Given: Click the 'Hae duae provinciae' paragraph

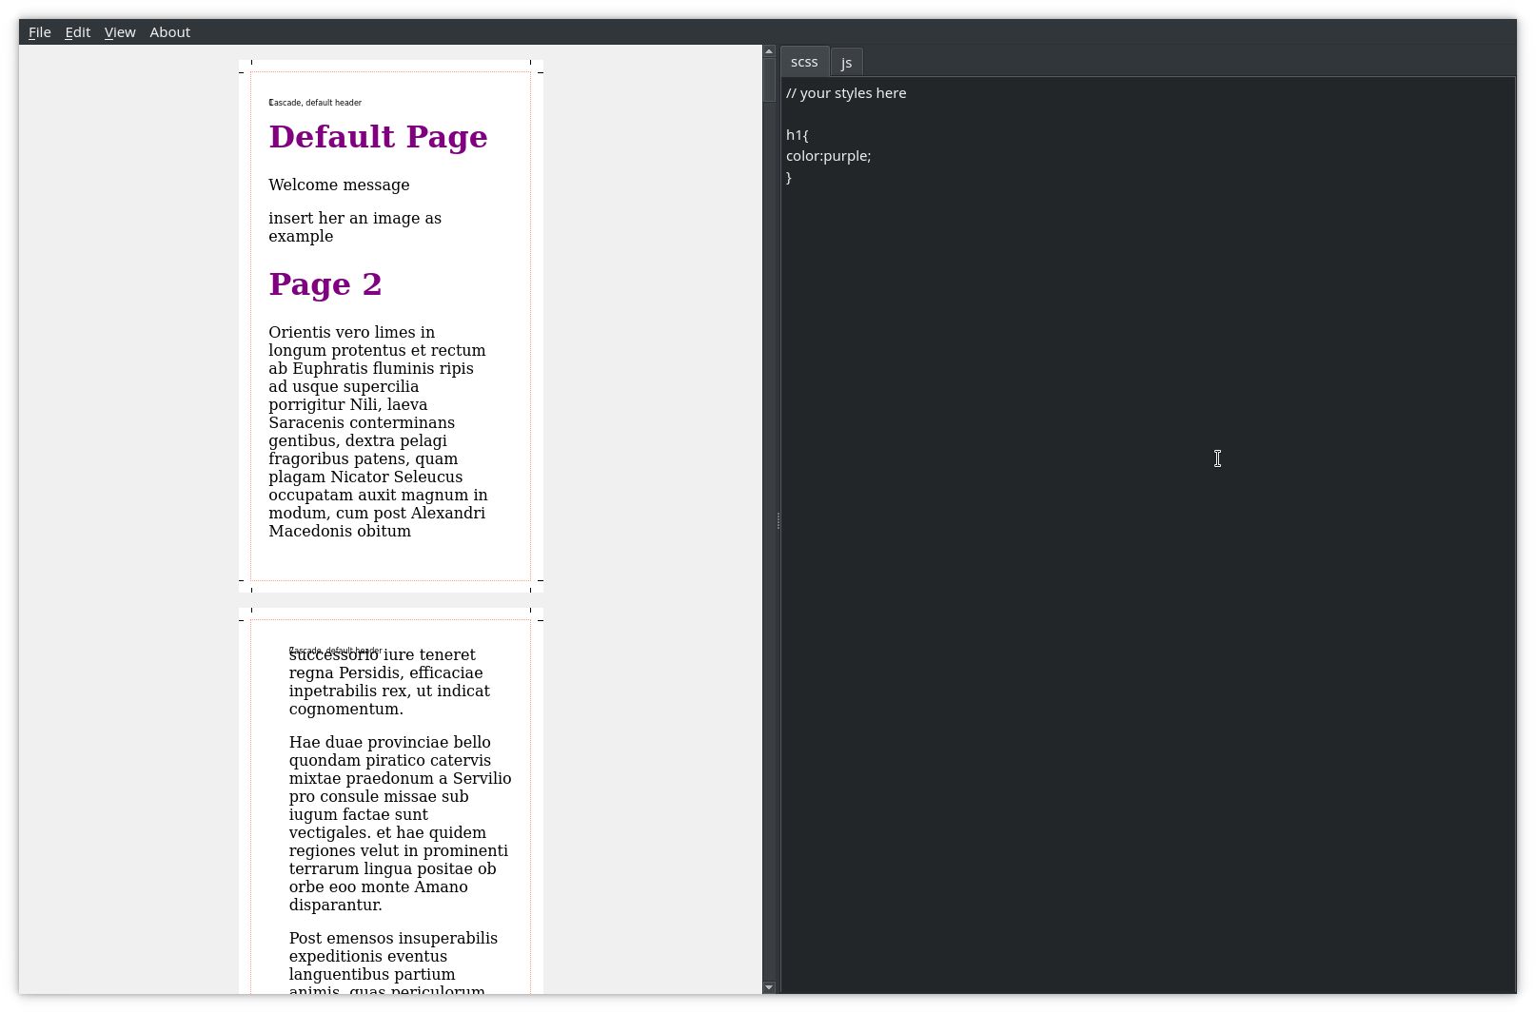Looking at the screenshot, I should 400,823.
